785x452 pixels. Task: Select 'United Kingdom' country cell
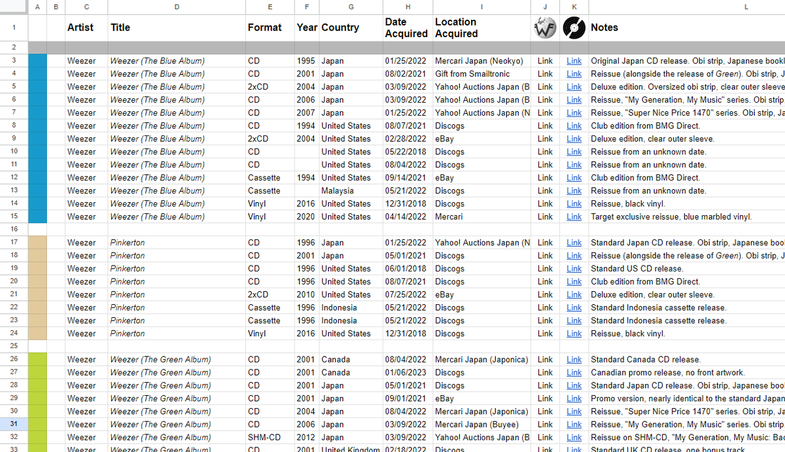tap(351, 449)
